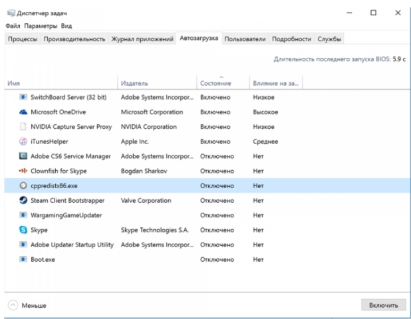Click the Task Manager title bar icon
411x319 pixels.
pos(11,13)
